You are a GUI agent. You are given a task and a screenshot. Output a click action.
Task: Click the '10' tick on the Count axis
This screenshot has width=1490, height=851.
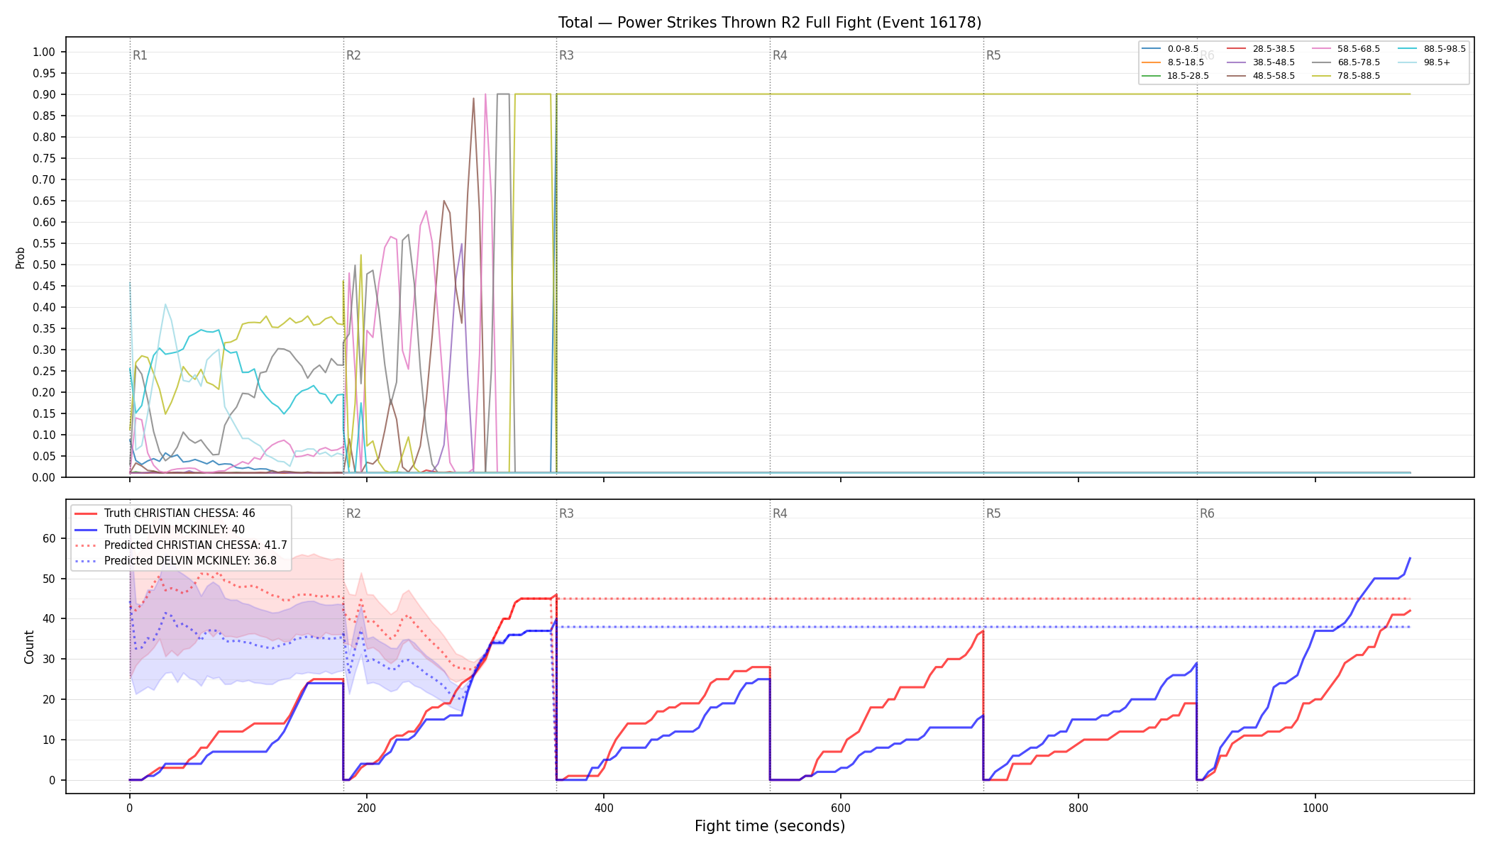click(x=49, y=740)
